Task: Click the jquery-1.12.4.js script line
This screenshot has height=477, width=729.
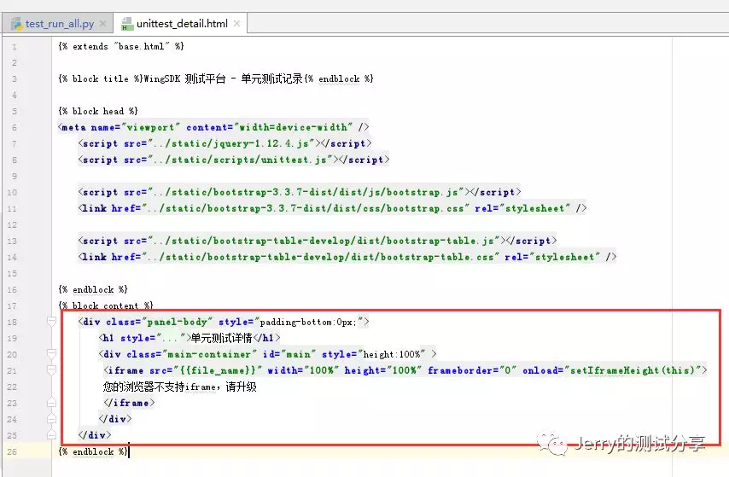Action: [225, 143]
